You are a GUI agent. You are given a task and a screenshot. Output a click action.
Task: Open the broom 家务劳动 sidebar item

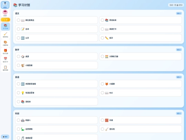click(x=5, y=35)
